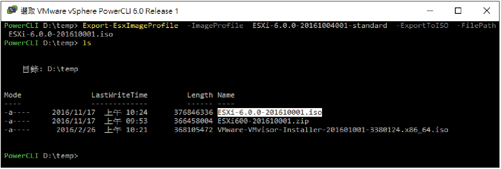Screen dimensions: 501x169
Task: Maximize the PowerCLI console window
Action: coord(458,11)
